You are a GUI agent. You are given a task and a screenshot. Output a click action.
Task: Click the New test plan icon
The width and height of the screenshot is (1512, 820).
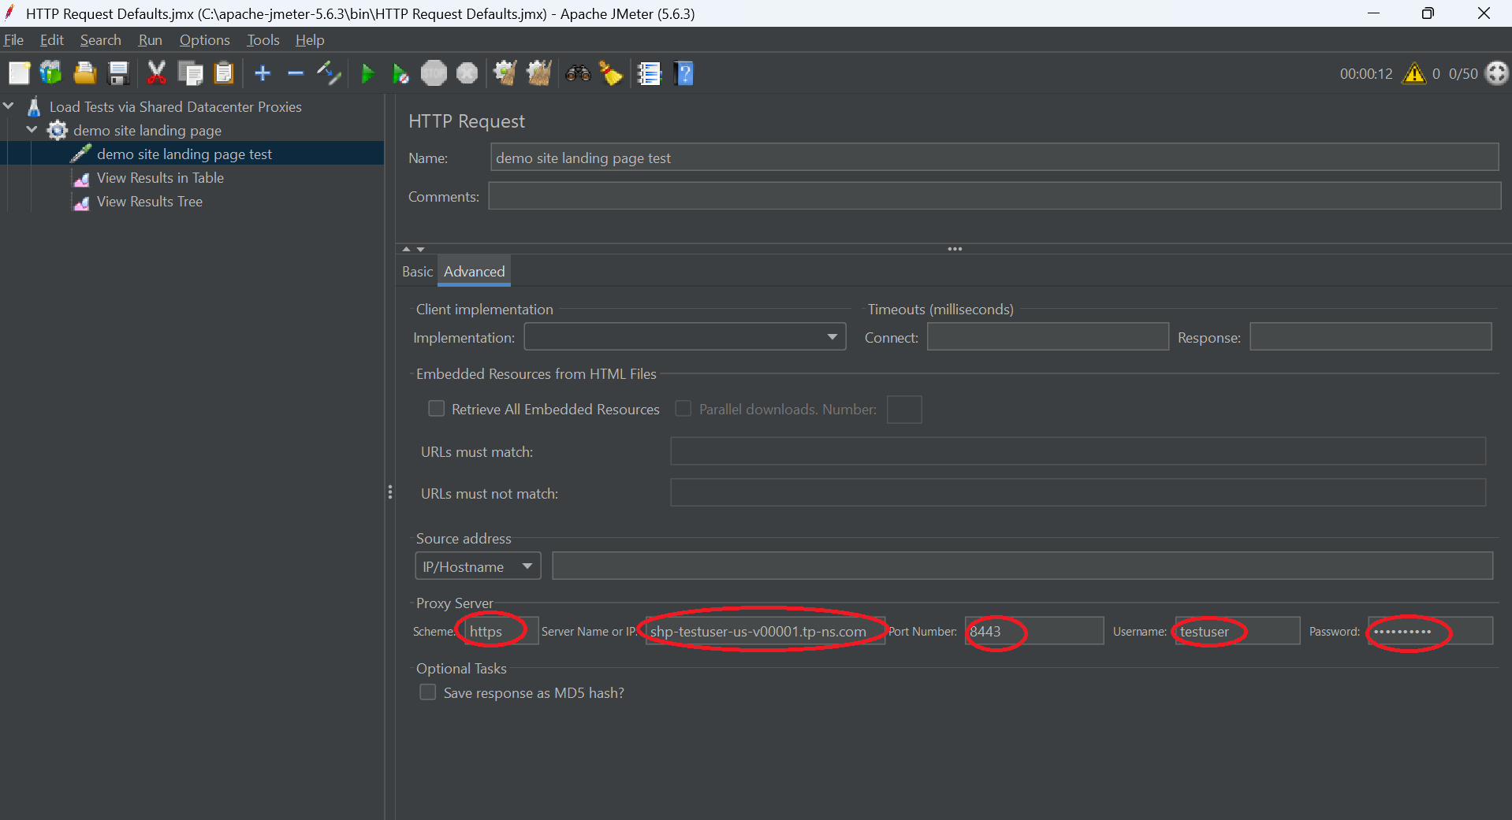click(19, 73)
